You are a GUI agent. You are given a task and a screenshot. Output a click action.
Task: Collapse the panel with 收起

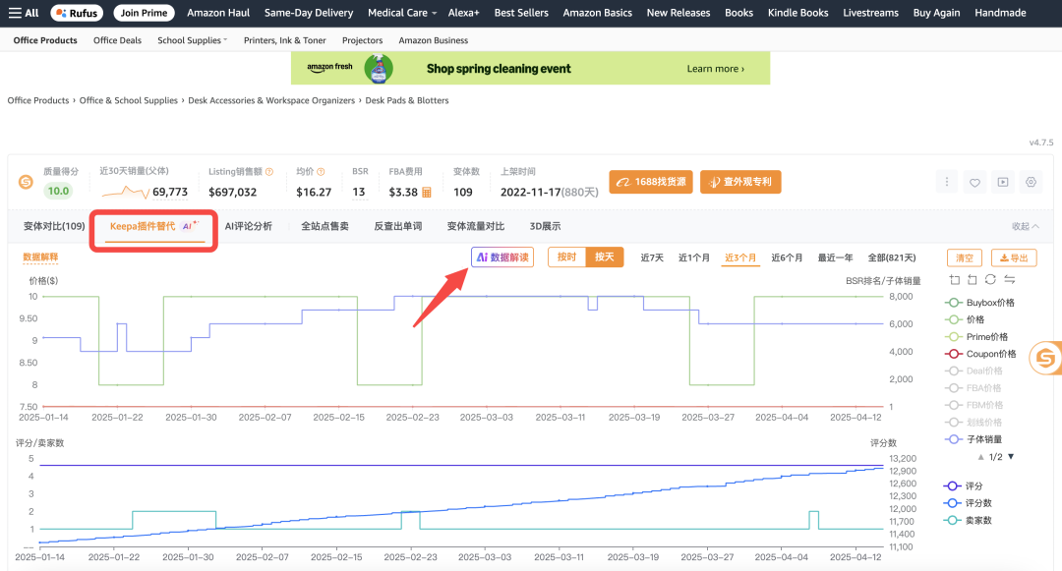point(1025,226)
